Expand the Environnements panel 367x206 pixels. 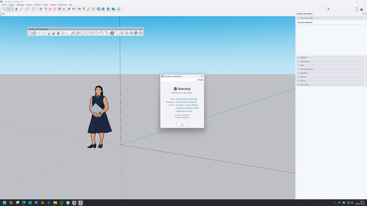coord(330,69)
